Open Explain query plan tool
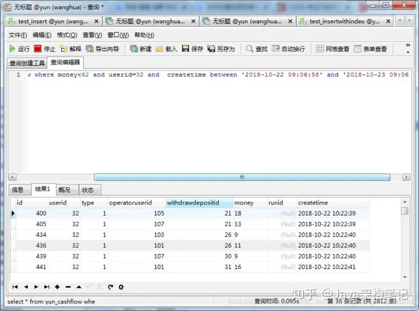 pyautogui.click(x=70, y=49)
